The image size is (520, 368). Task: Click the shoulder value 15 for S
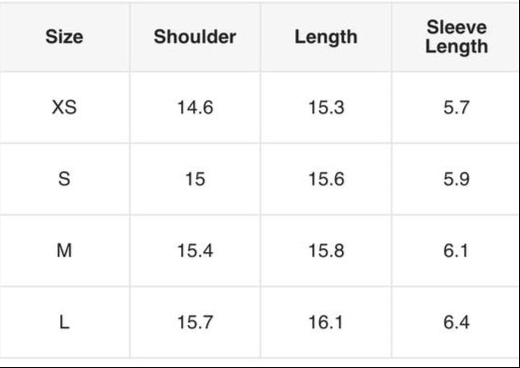(x=195, y=179)
